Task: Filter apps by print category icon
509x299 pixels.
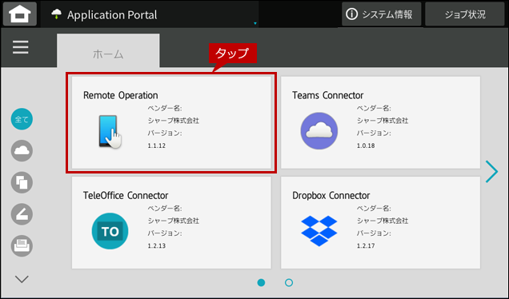Action: tap(22, 245)
